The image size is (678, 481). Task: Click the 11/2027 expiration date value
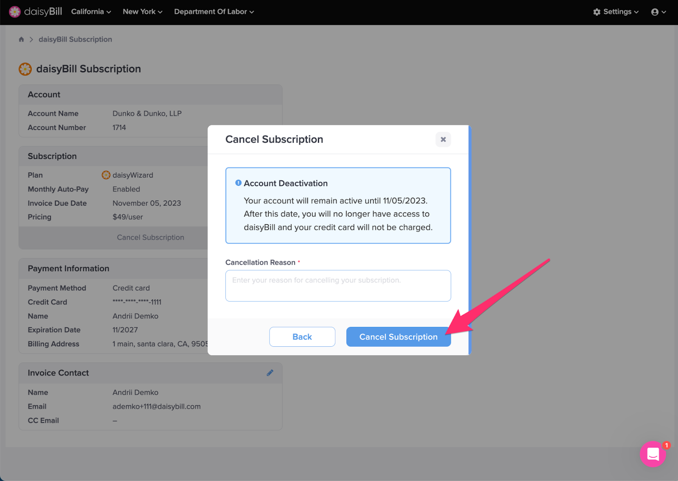point(125,330)
